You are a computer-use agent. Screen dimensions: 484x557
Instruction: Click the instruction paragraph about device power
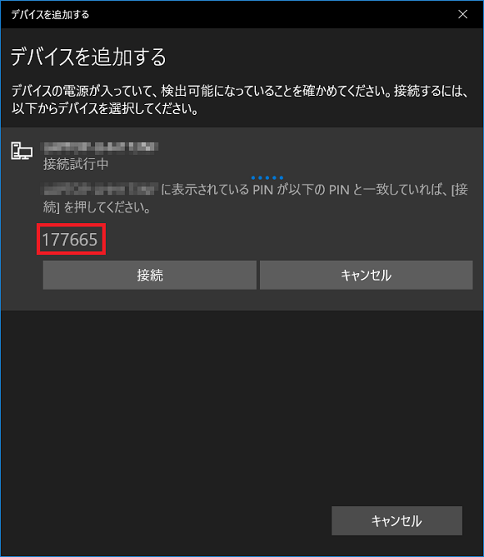tap(240, 100)
